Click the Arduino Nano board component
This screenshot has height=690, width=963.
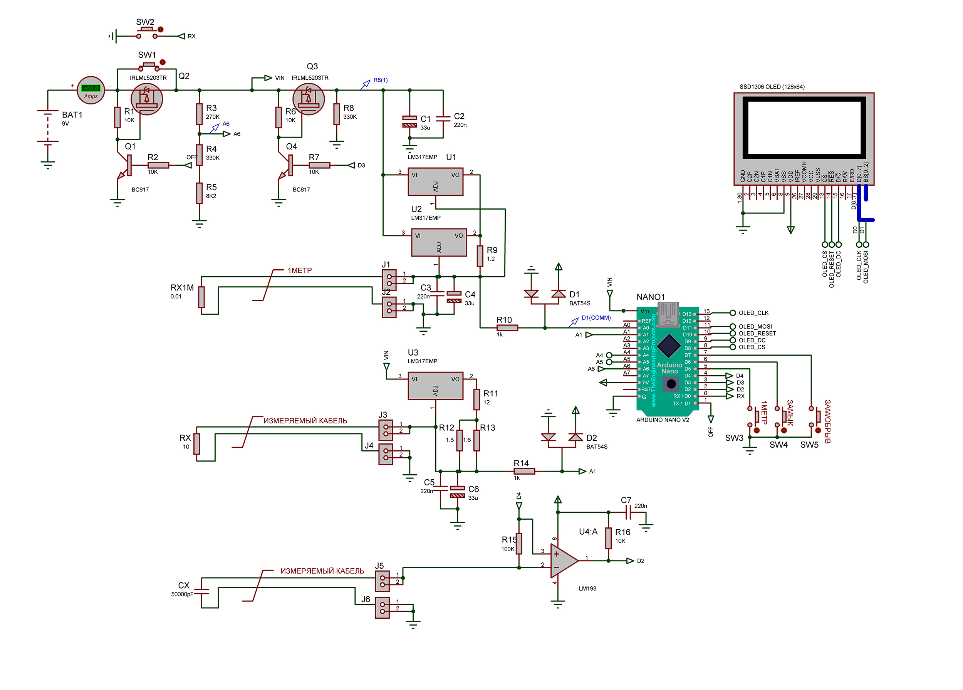point(667,359)
